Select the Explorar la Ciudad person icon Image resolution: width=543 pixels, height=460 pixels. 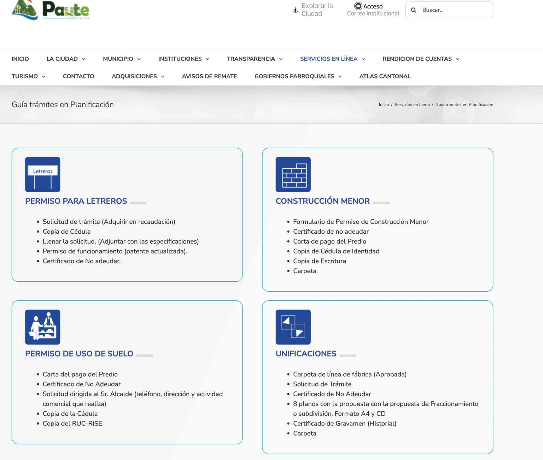click(295, 10)
